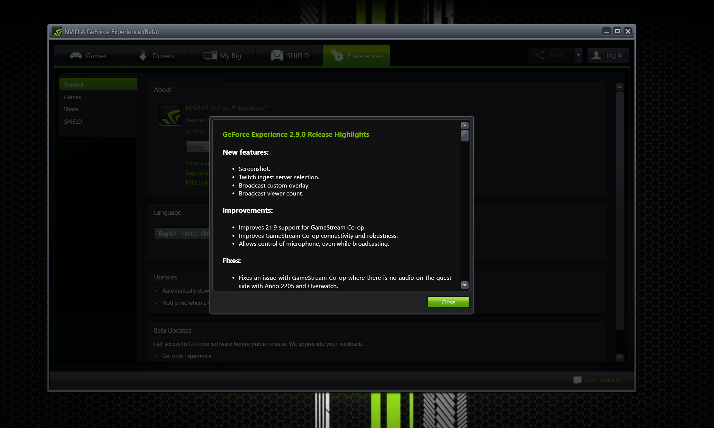Open Games in the preferences sidebar
The height and width of the screenshot is (428, 714).
point(98,97)
